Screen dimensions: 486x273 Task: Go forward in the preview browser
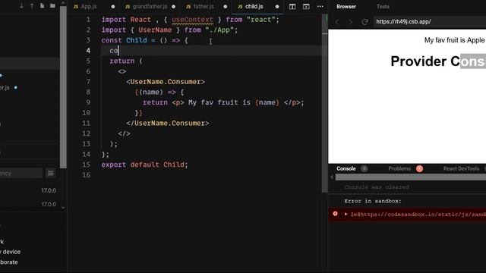click(351, 22)
